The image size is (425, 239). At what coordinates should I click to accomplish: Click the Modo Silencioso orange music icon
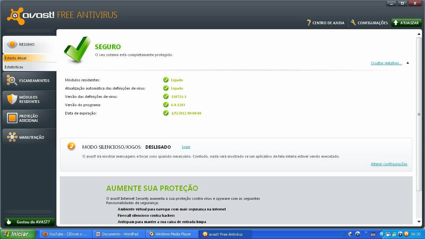[71, 146]
